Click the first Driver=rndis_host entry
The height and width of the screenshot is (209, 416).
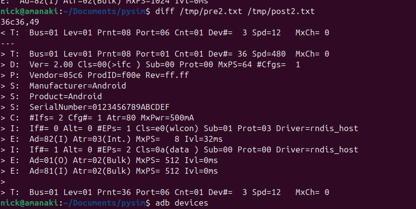click(x=317, y=128)
